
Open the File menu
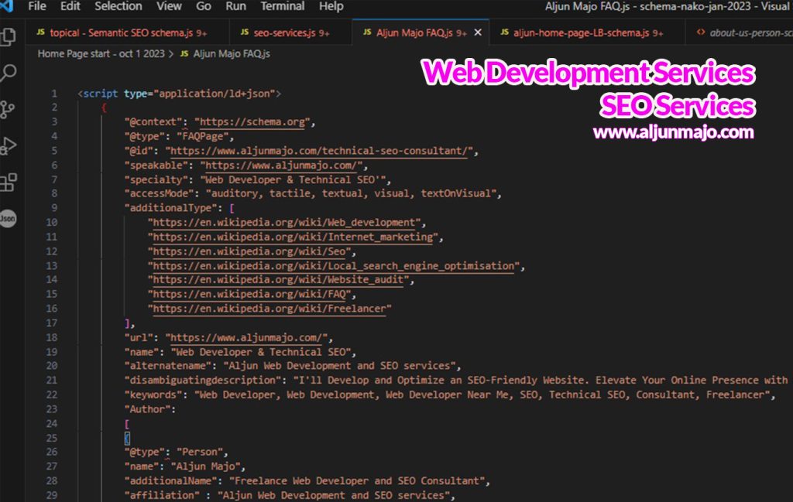click(37, 6)
